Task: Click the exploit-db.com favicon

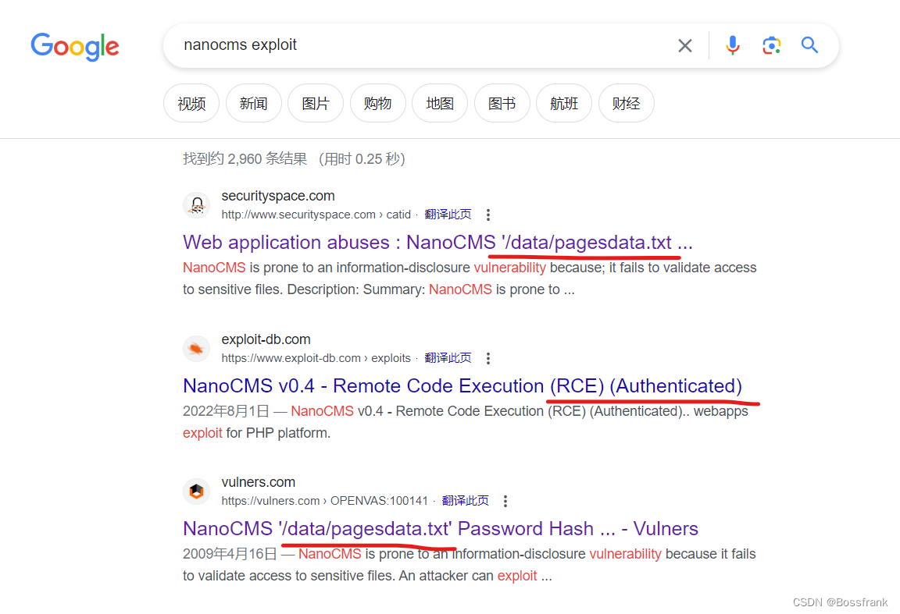Action: (196, 349)
